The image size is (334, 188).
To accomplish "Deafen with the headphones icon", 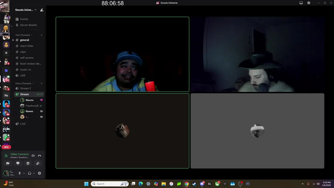I will click(x=29, y=173).
